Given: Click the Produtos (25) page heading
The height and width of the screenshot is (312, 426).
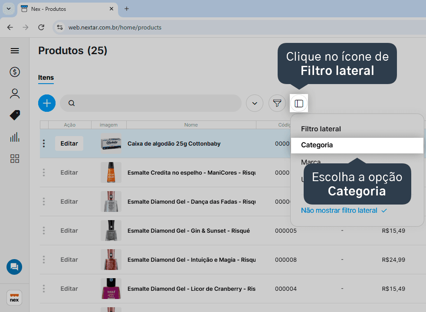Looking at the screenshot, I should pyautogui.click(x=73, y=51).
